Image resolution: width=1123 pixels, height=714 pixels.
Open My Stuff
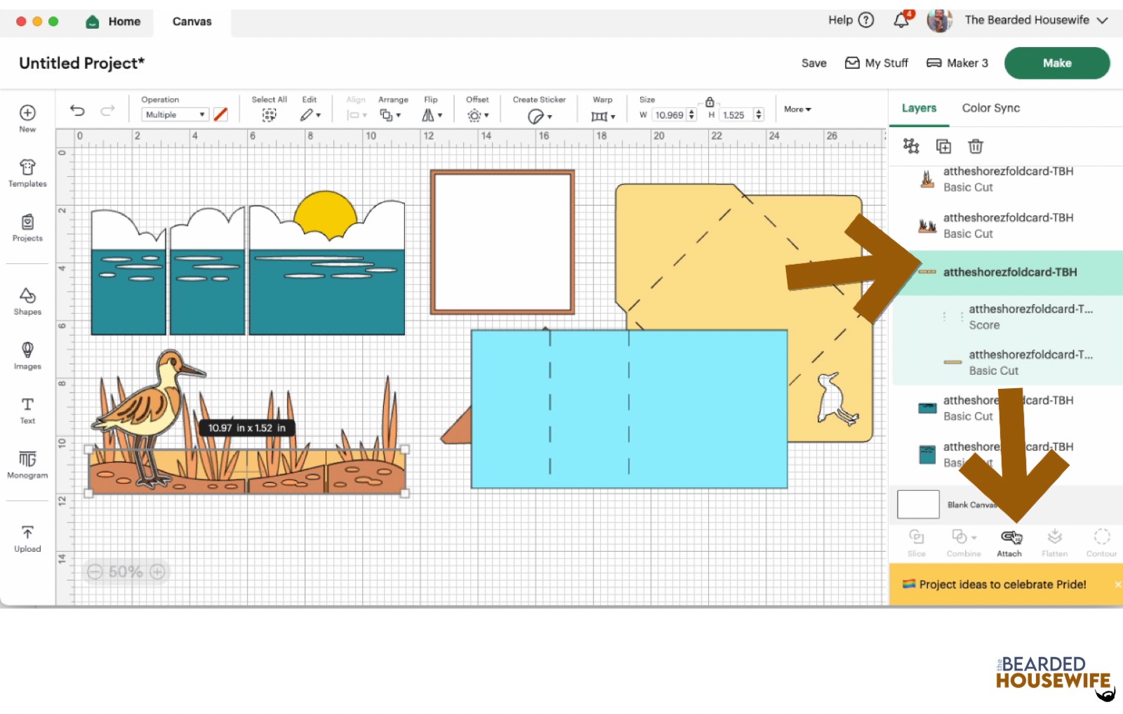point(877,63)
